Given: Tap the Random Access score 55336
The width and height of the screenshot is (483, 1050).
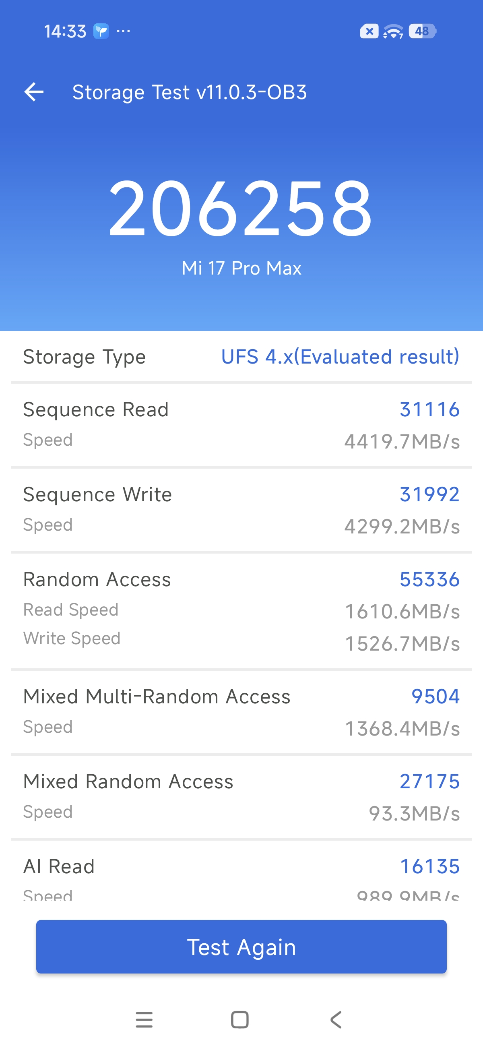Looking at the screenshot, I should pyautogui.click(x=429, y=580).
